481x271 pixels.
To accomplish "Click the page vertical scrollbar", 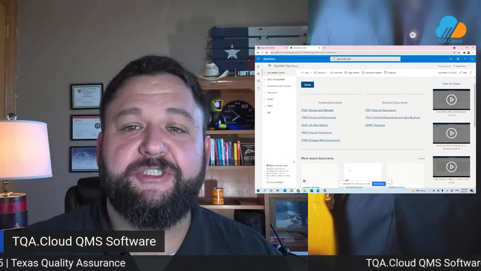I will (475, 105).
